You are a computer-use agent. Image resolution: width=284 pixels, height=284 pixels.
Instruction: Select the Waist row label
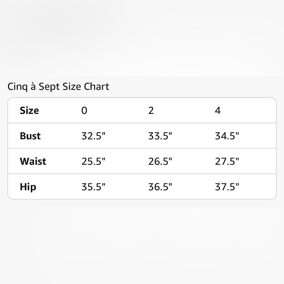tap(33, 161)
